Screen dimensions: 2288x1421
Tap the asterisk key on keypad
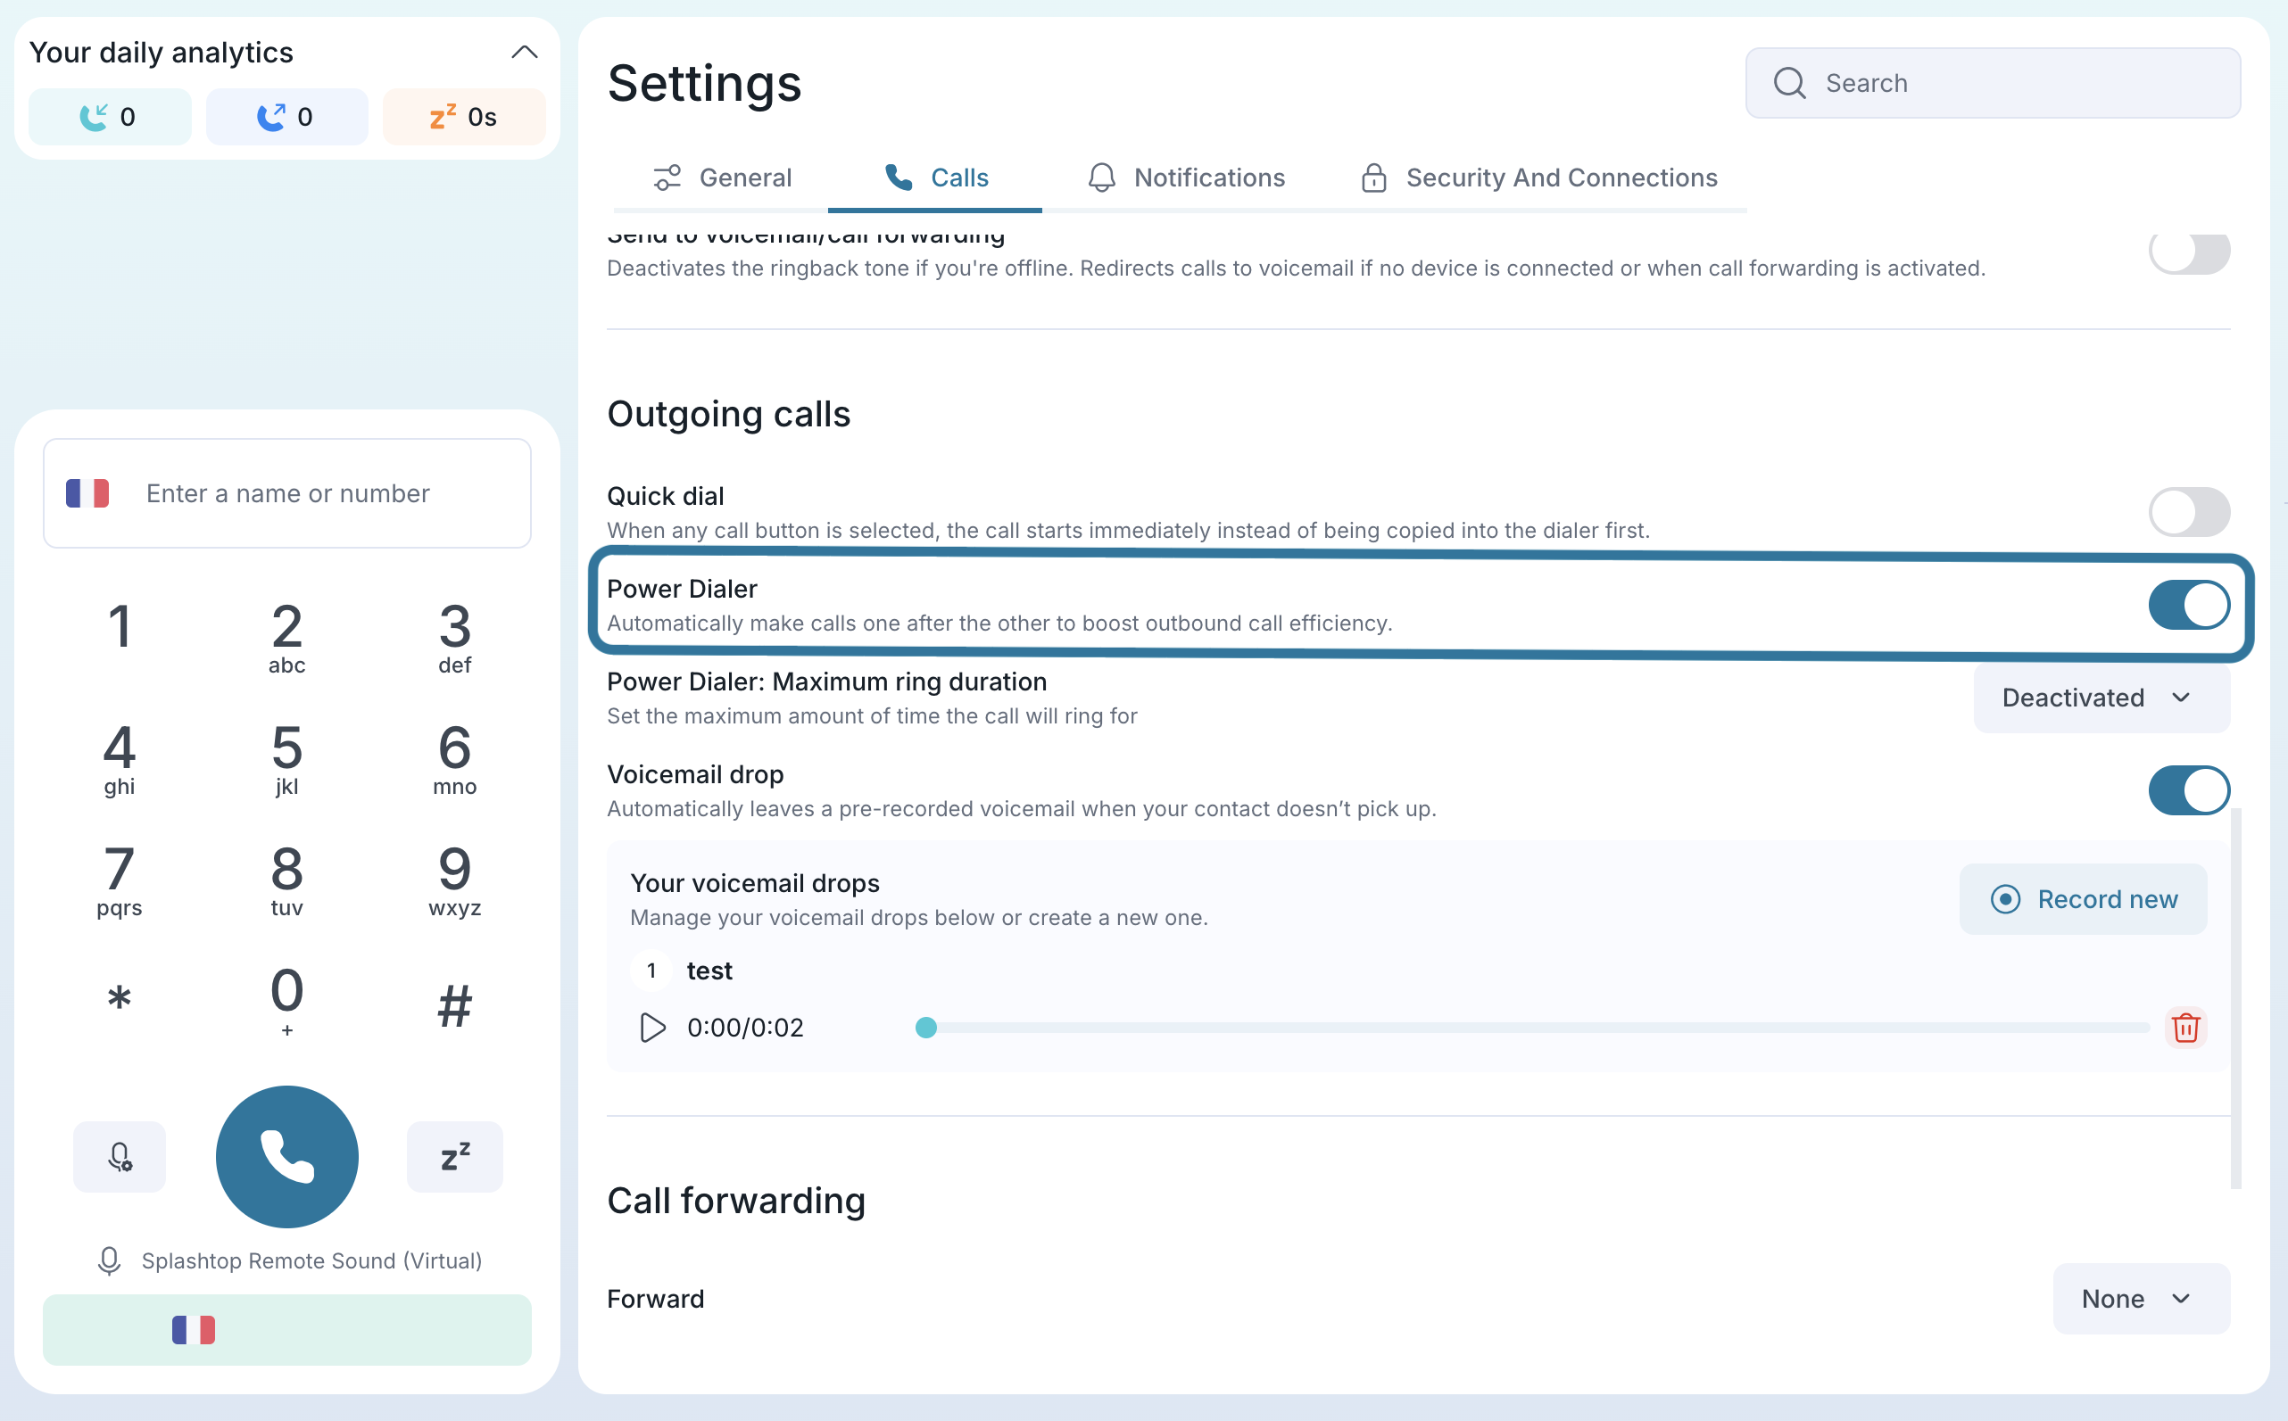[x=120, y=999]
